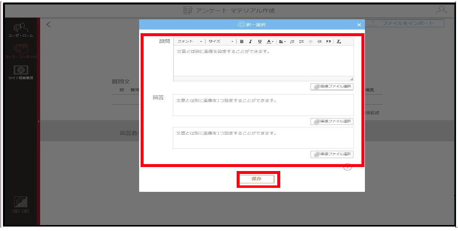Click the first 回答 answer text field

point(263,105)
